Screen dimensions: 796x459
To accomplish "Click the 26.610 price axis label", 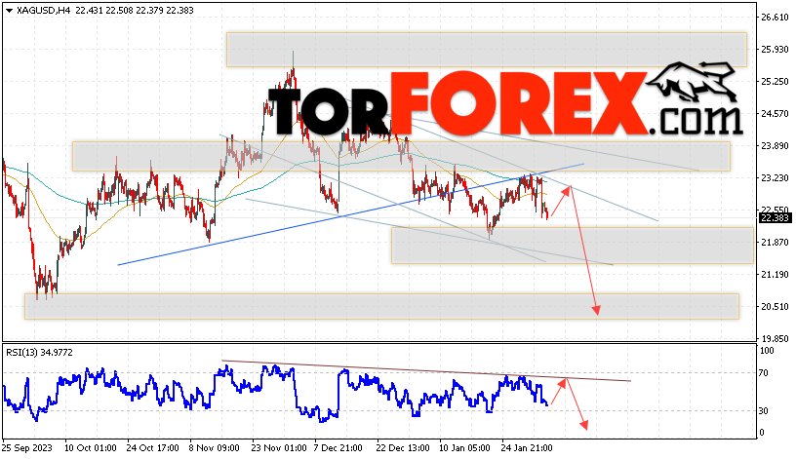I will pos(775,18).
